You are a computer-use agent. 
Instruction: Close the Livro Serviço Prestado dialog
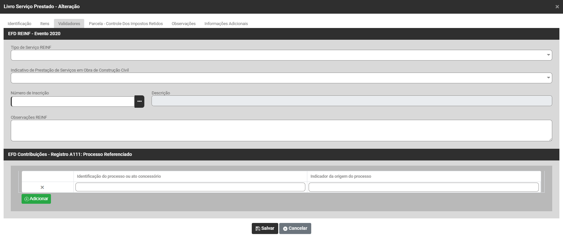(x=557, y=7)
